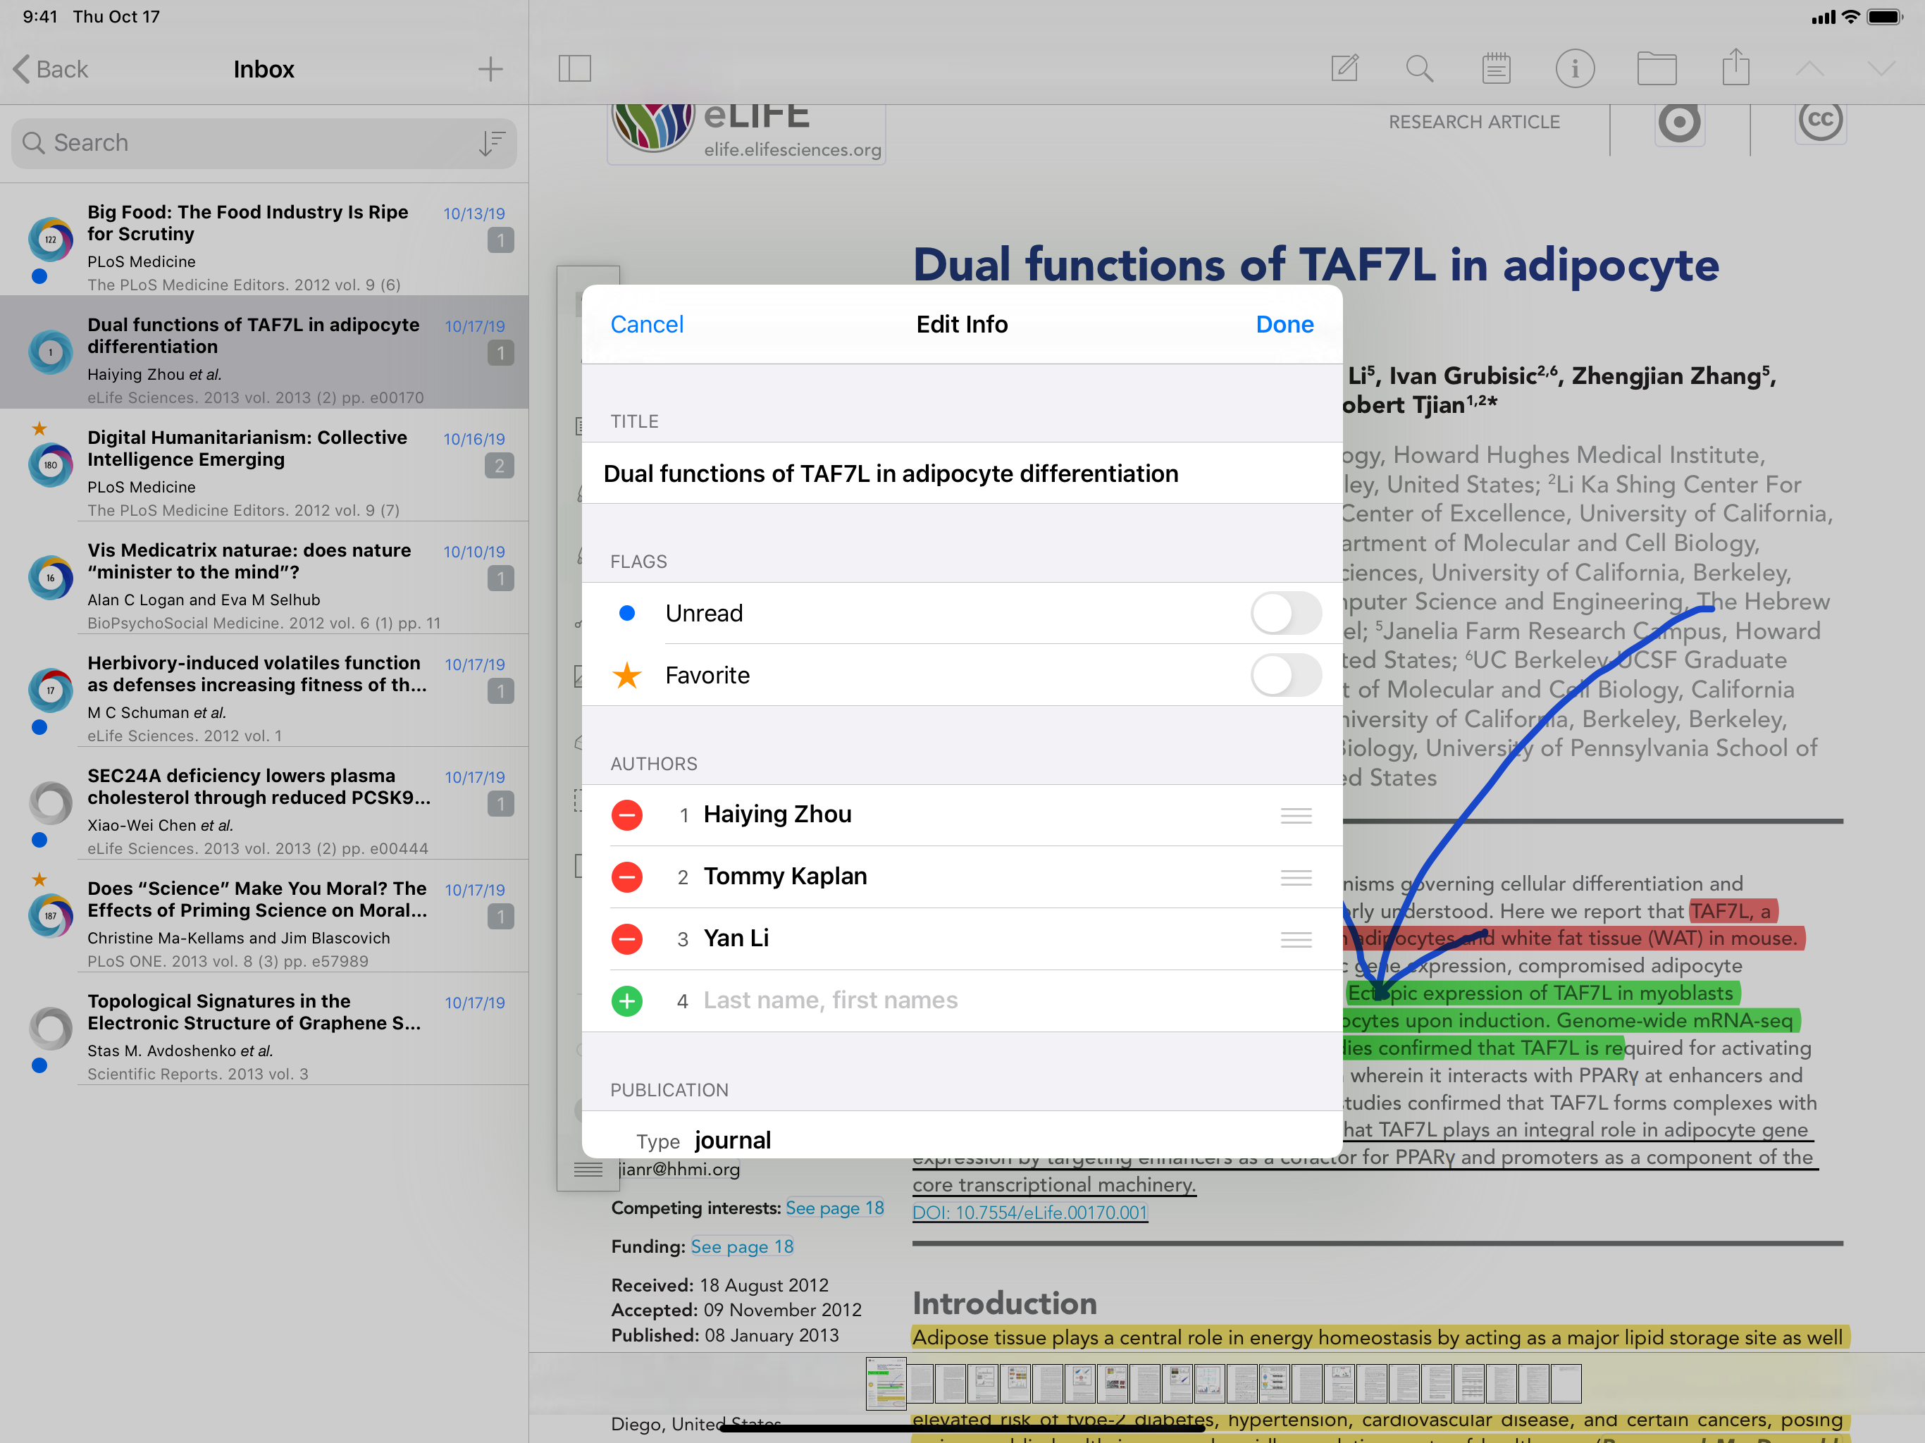Tap the Inbox search field

pyautogui.click(x=264, y=143)
